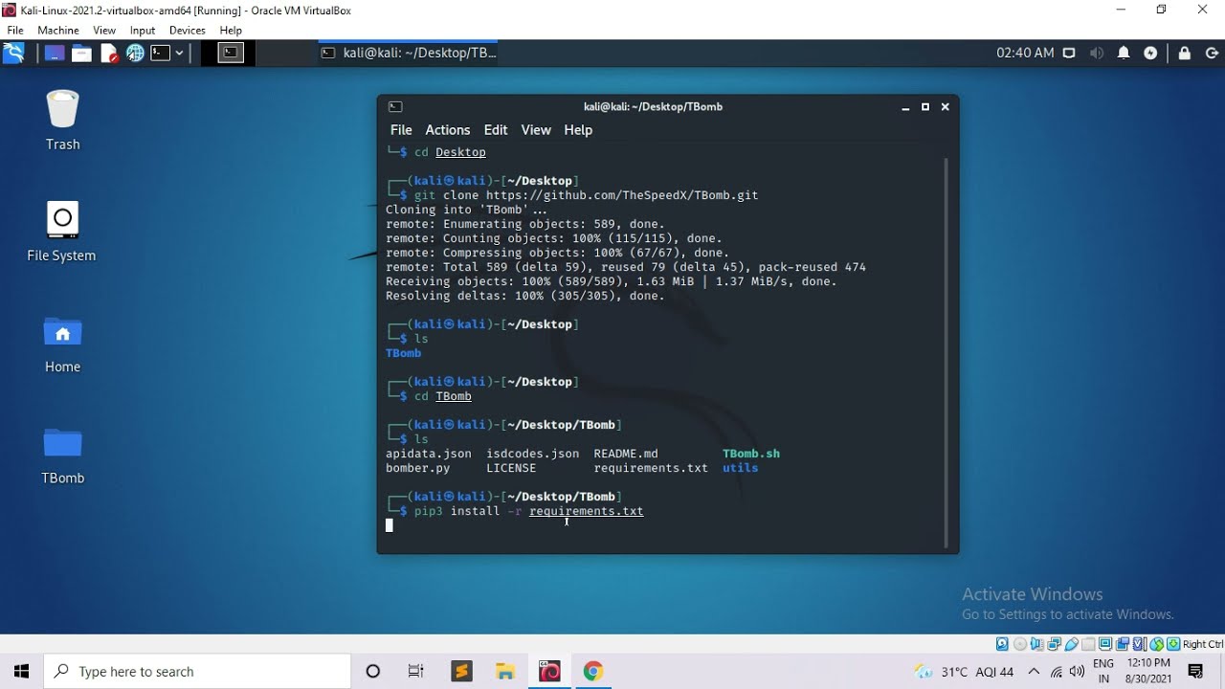Open VirtualBox Input menu
The width and height of the screenshot is (1225, 689).
(x=143, y=31)
